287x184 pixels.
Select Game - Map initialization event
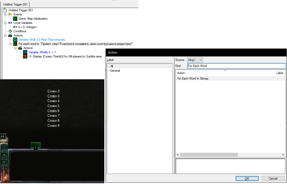pos(33,19)
